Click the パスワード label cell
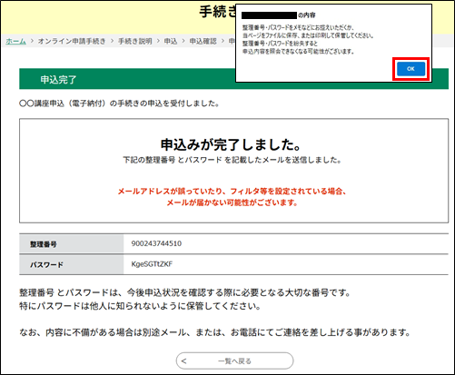The height and width of the screenshot is (375, 455). pyautogui.click(x=72, y=264)
